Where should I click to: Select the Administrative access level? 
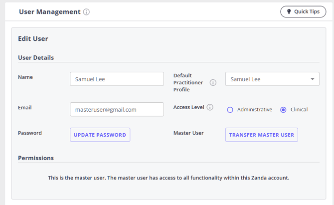coord(230,110)
